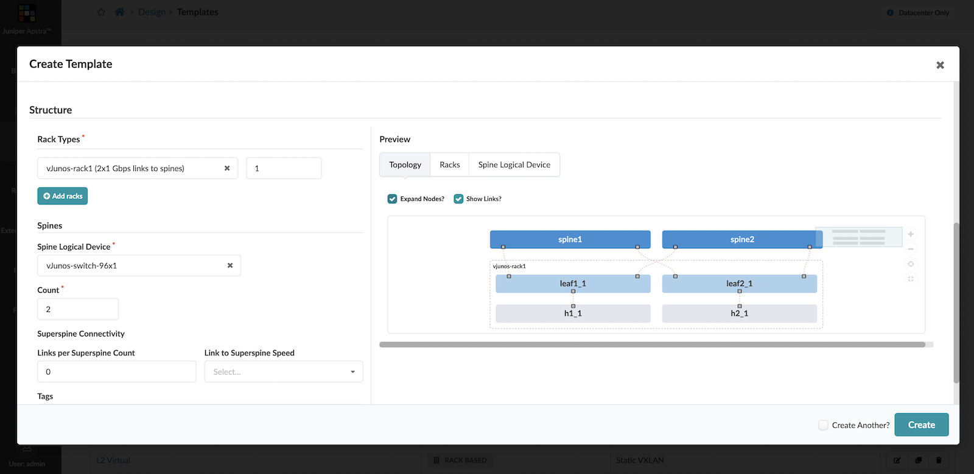Edit the L2 Virtual template row

coord(897,461)
